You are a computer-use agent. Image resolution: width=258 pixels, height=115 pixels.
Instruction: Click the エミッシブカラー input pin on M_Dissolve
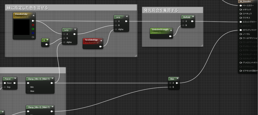(241, 22)
